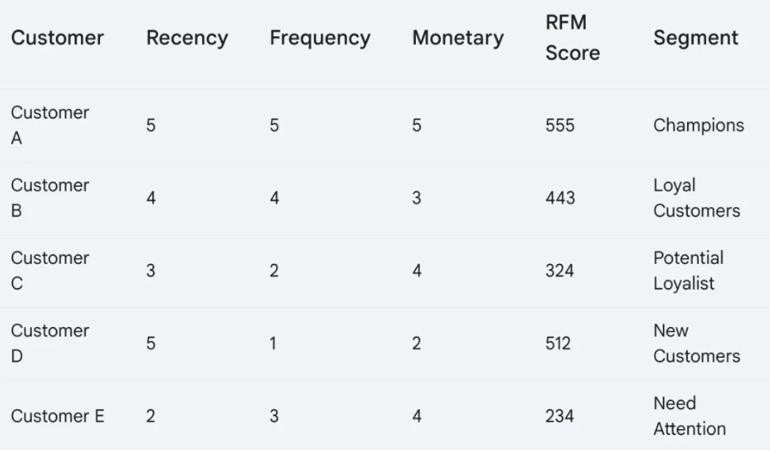
Task: Click the Monetary column header
Action: [458, 37]
